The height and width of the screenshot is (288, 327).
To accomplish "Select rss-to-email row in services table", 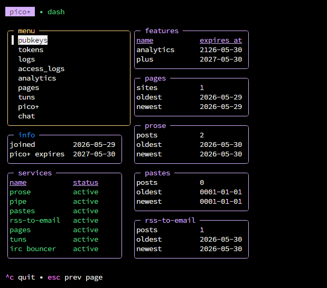I will pos(54,220).
